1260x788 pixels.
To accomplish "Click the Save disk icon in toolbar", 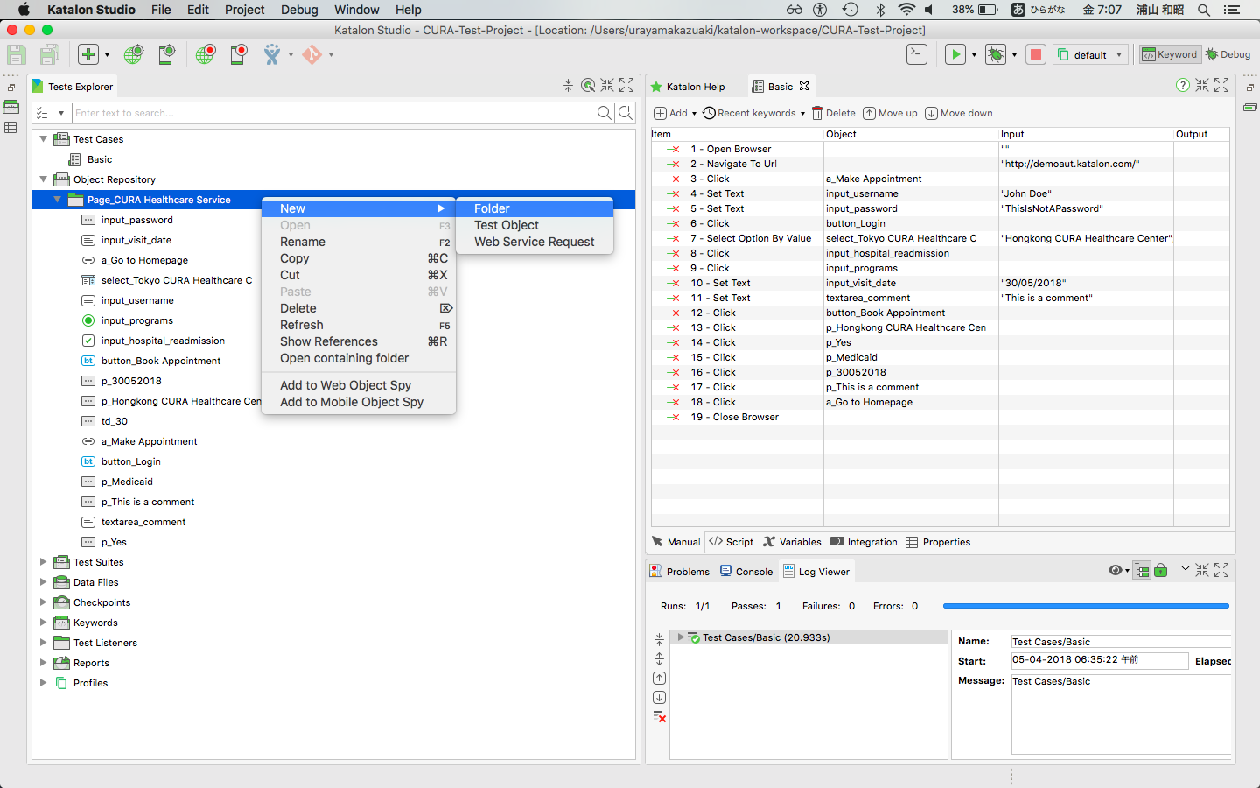I will pos(17,54).
